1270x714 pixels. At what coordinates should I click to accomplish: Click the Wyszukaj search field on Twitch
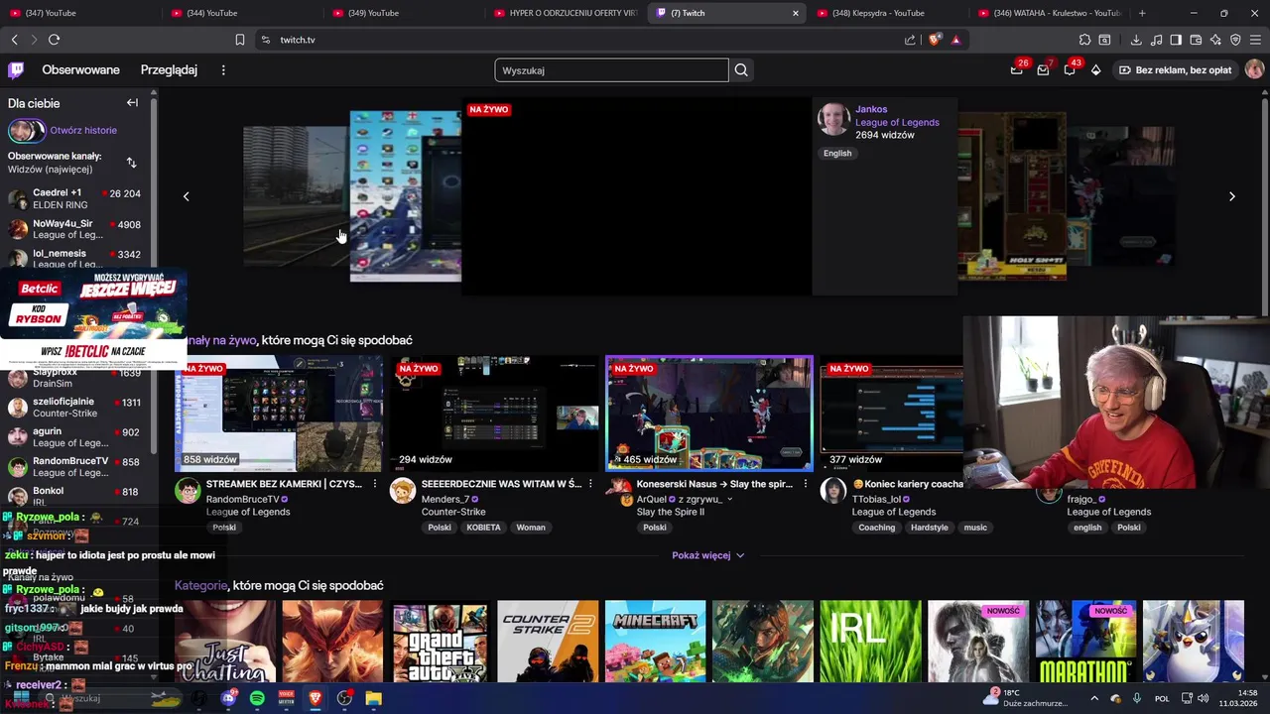coord(611,70)
